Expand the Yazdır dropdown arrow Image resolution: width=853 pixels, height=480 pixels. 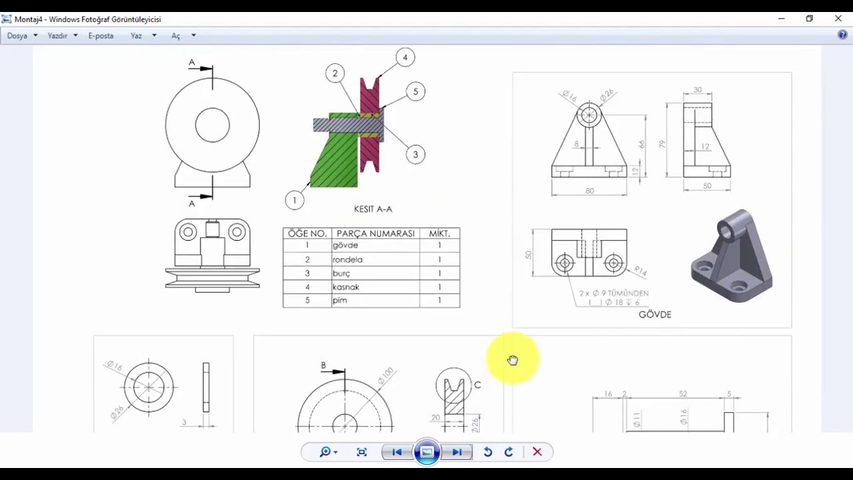click(x=75, y=35)
